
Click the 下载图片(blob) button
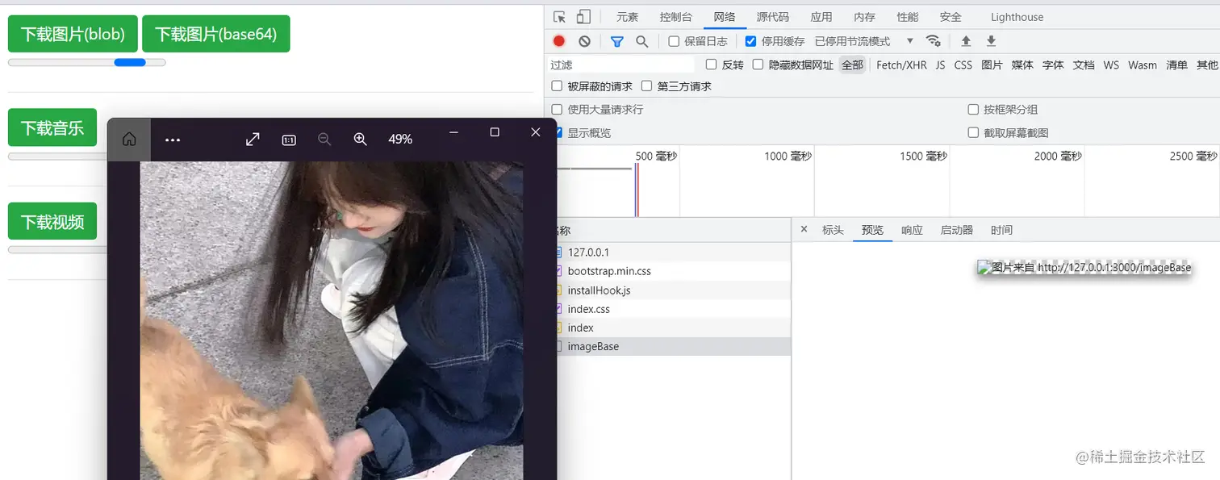click(x=73, y=34)
